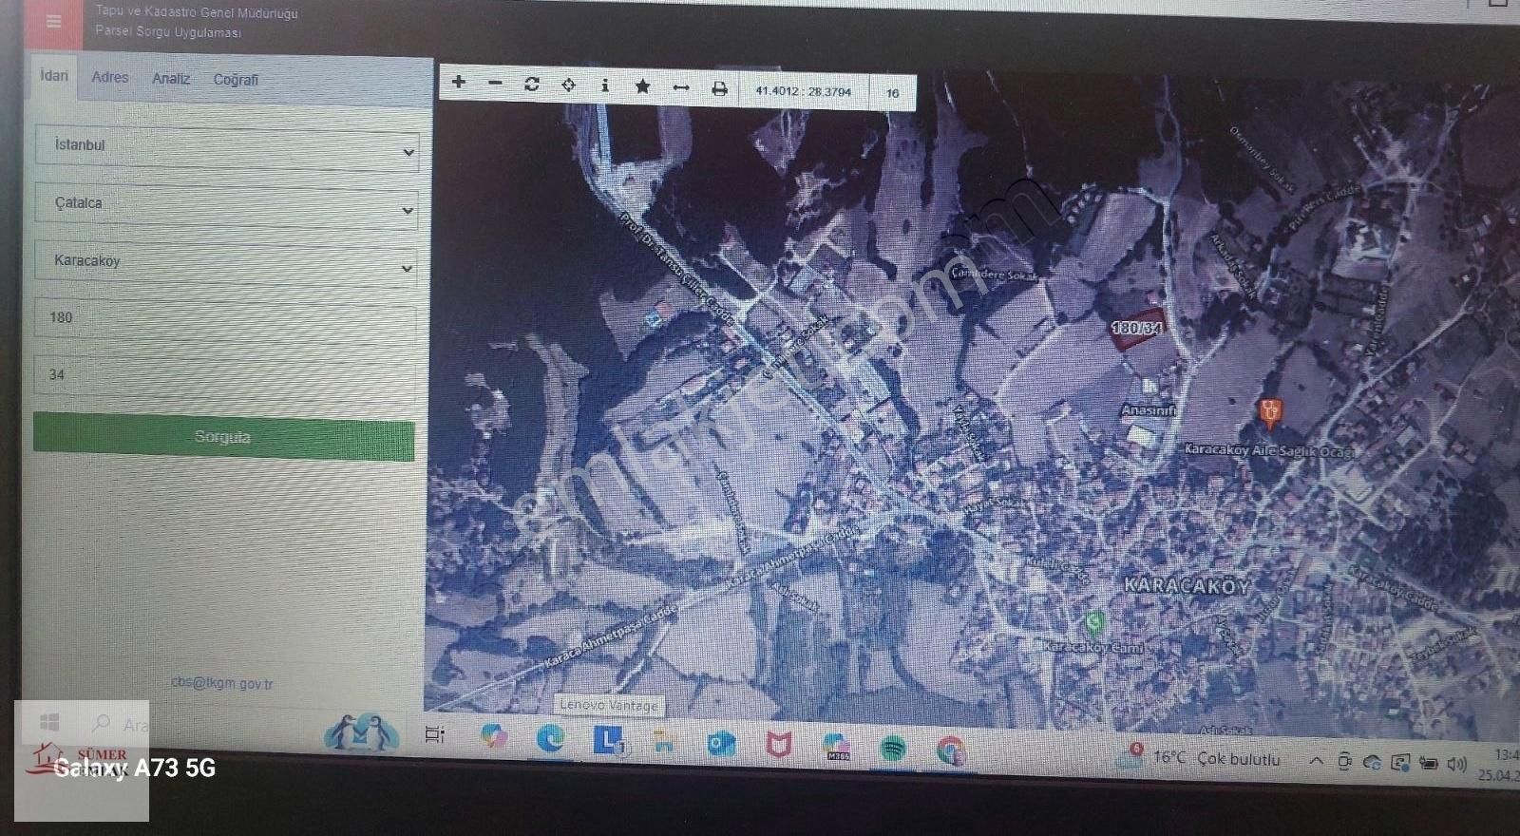Click the 180/34 parcel label on the map

click(x=1137, y=328)
